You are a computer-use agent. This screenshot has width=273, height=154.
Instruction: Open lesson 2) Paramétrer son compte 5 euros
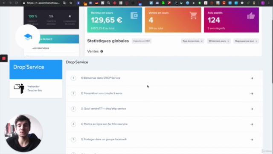tap(164, 93)
